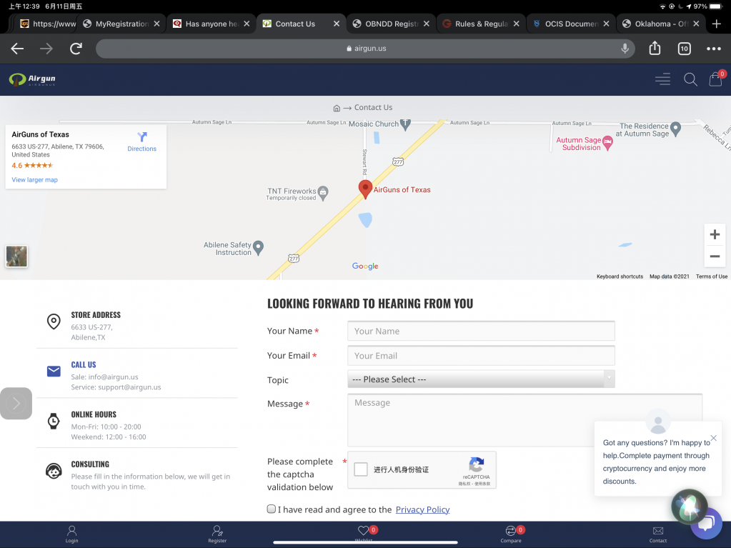Click 'Sale: info@airgun.us' text
Image resolution: width=731 pixels, height=548 pixels.
tap(104, 377)
